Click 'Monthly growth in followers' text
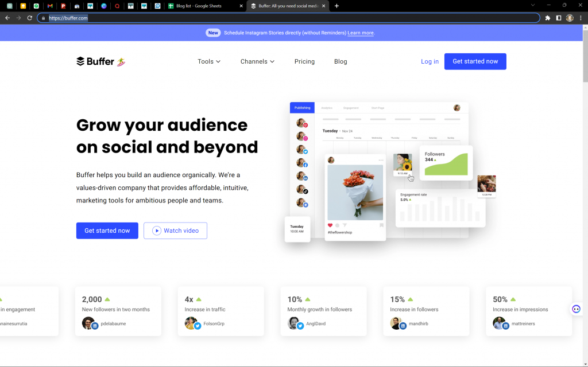Viewport: 588px width, 367px height. pos(319,309)
